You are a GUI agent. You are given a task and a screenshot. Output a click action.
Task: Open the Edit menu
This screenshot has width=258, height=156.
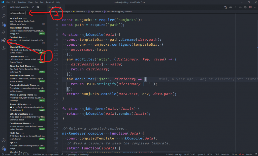pyautogui.click(x=14, y=2)
